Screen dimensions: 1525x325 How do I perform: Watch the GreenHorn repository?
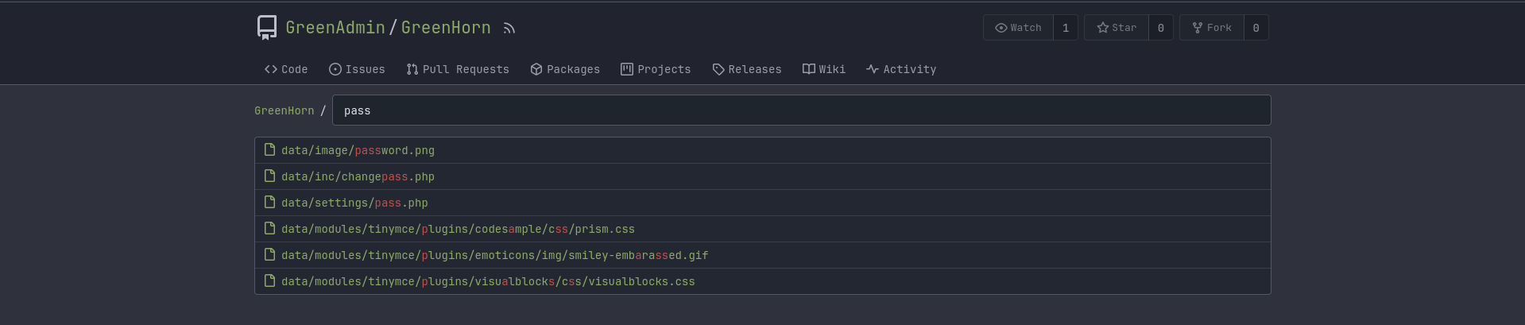coord(1018,28)
